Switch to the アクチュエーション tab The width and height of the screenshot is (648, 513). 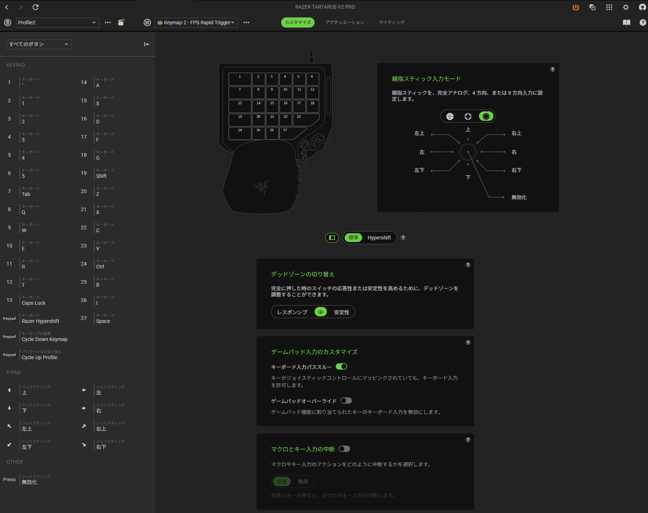(345, 22)
